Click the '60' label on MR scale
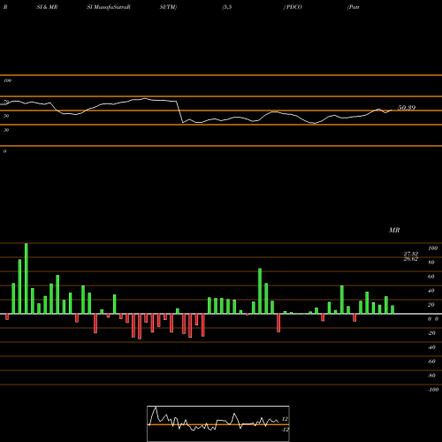 click(x=431, y=277)
